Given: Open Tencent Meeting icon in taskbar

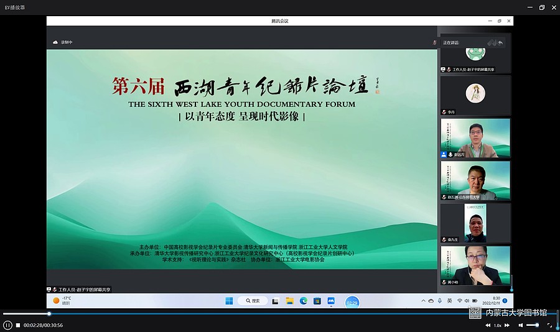Looking at the screenshot, I should coord(331,301).
